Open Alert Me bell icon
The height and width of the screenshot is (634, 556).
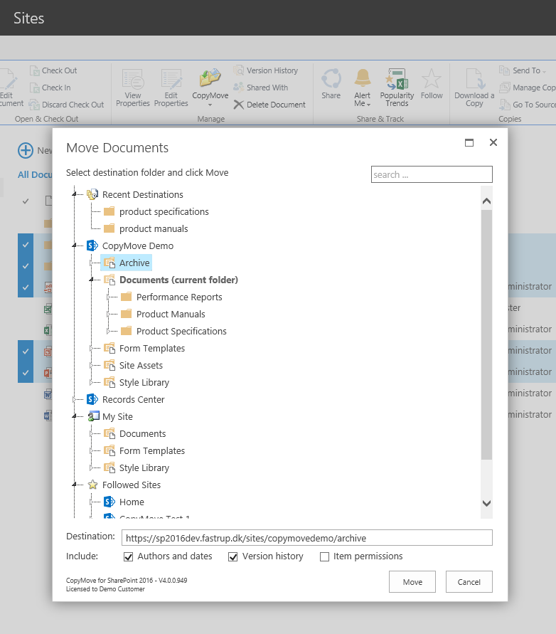pyautogui.click(x=363, y=88)
